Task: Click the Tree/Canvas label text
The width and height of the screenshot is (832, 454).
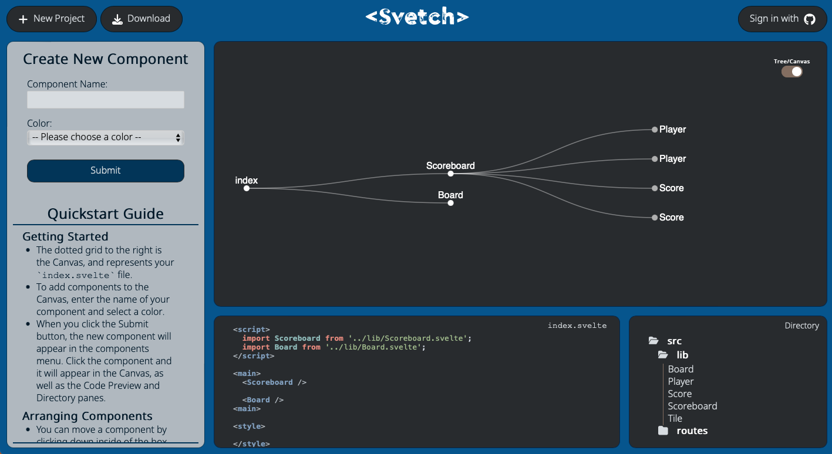Action: tap(791, 61)
